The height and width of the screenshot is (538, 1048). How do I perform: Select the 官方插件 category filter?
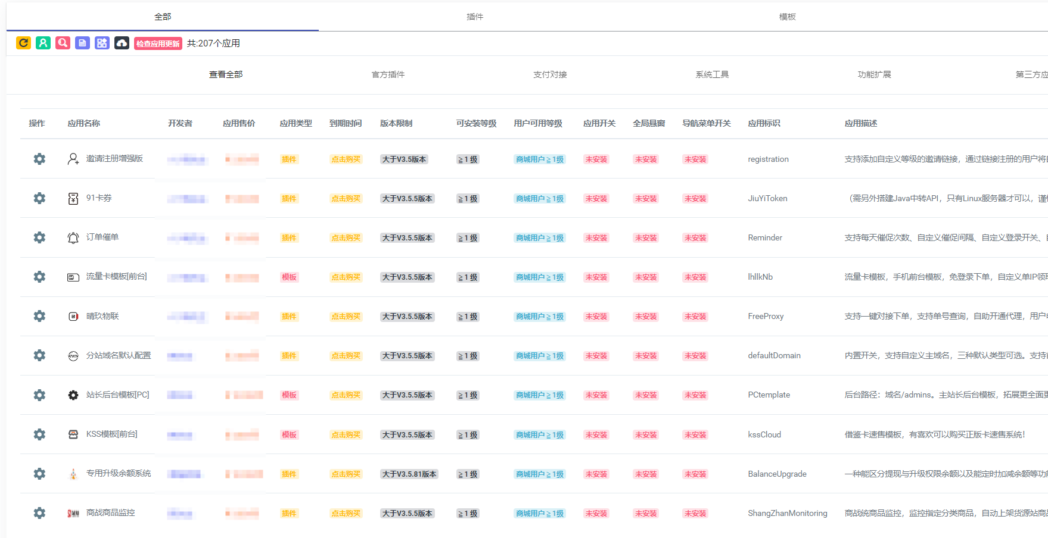point(388,74)
